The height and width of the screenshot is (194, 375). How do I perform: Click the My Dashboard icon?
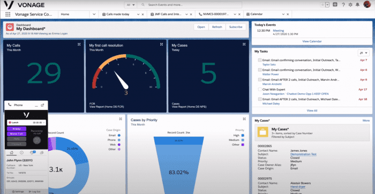coord(10,27)
